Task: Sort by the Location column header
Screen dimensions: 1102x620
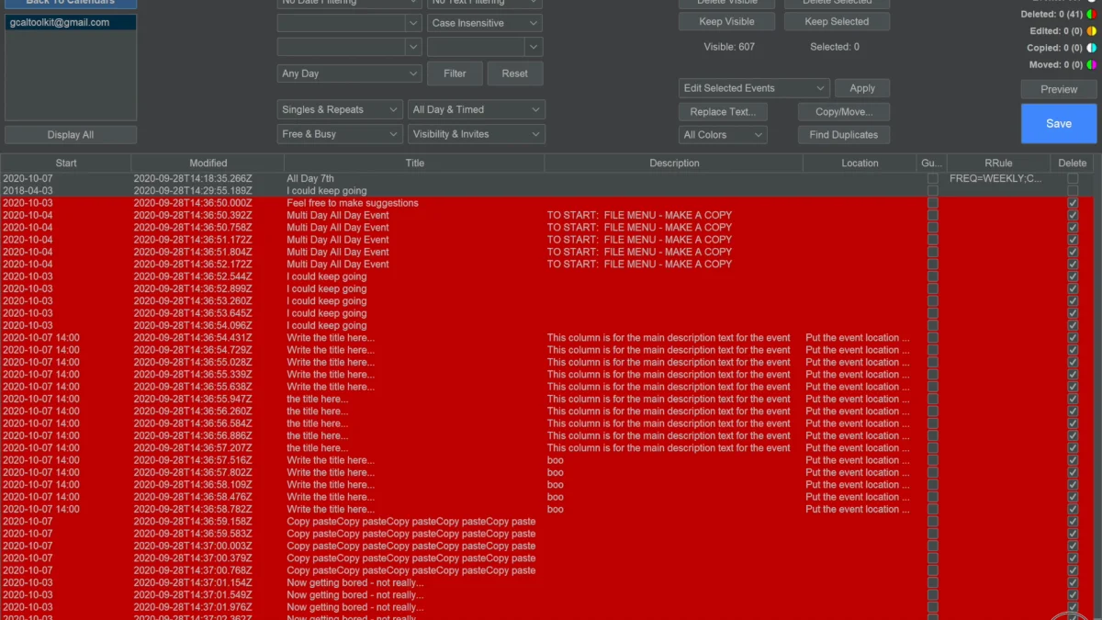Action: pyautogui.click(x=860, y=163)
